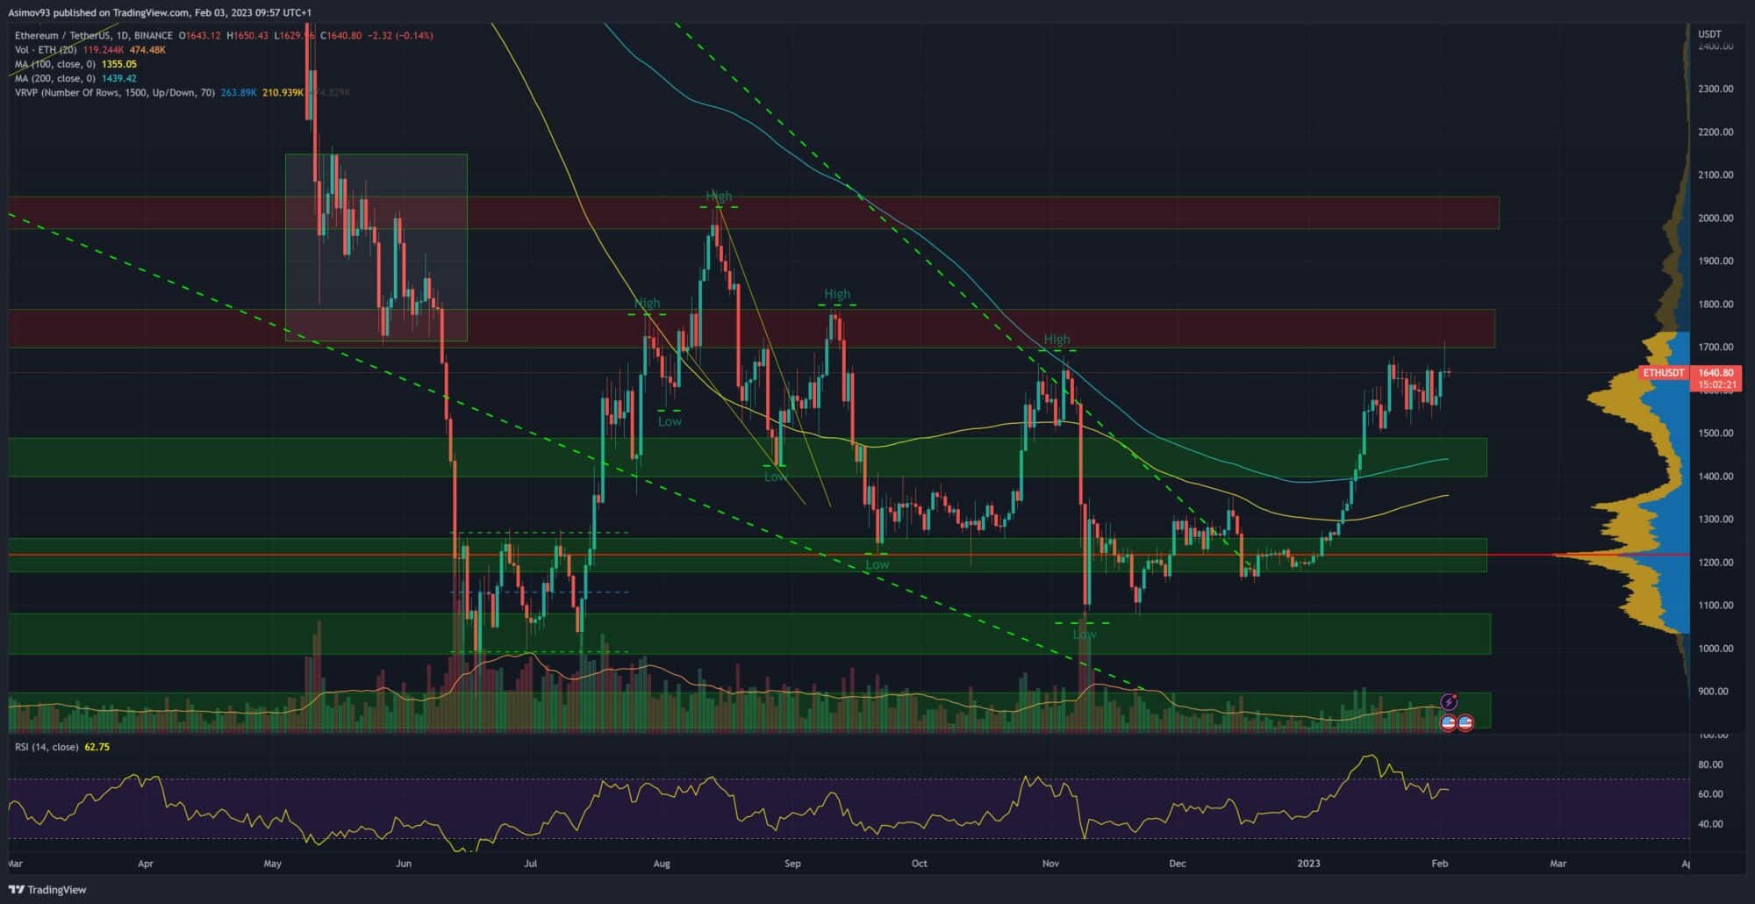The image size is (1755, 904).
Task: Click the VRVP up volume 263.89K
Action: point(239,92)
